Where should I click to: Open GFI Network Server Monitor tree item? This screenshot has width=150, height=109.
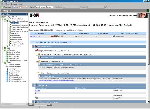[18, 81]
